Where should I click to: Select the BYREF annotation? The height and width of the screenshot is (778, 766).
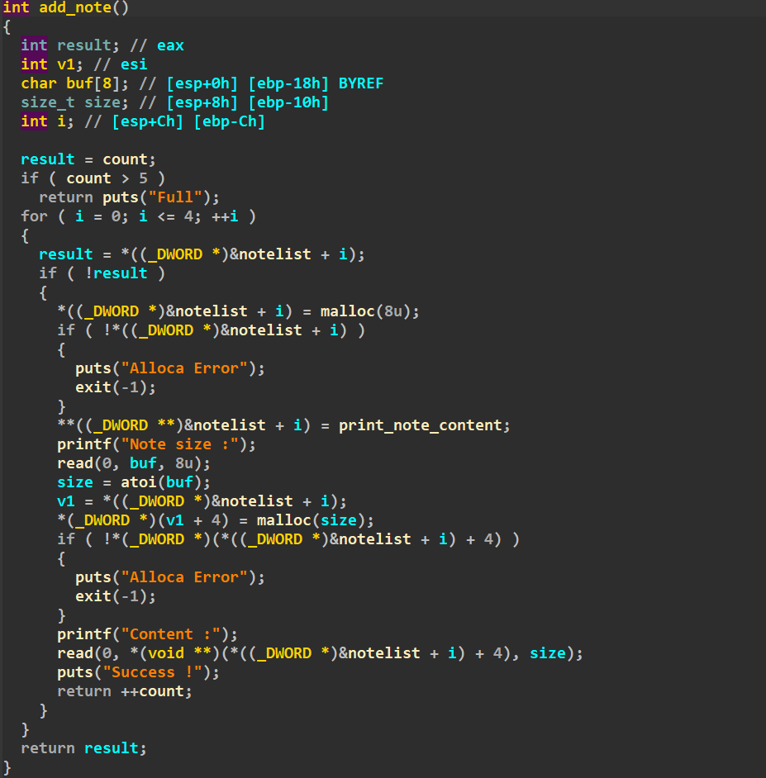coord(361,83)
